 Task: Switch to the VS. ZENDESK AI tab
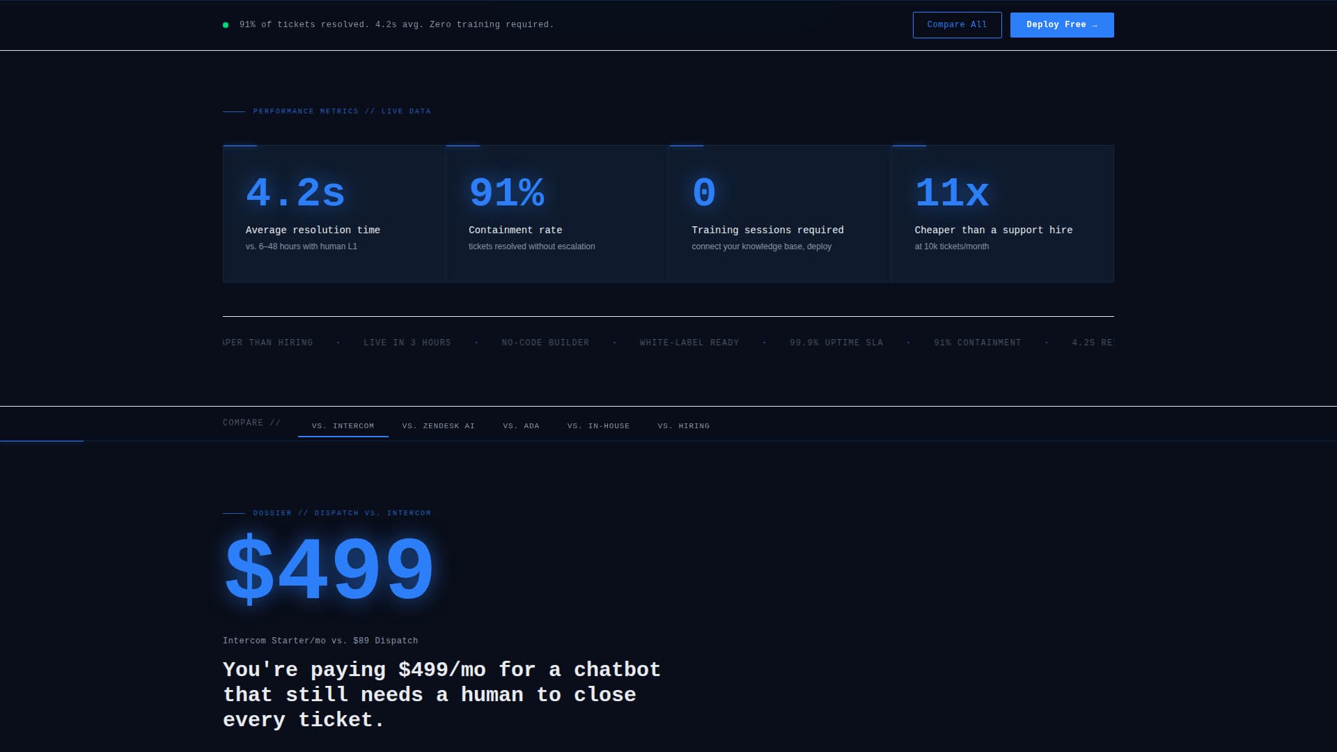click(x=439, y=425)
